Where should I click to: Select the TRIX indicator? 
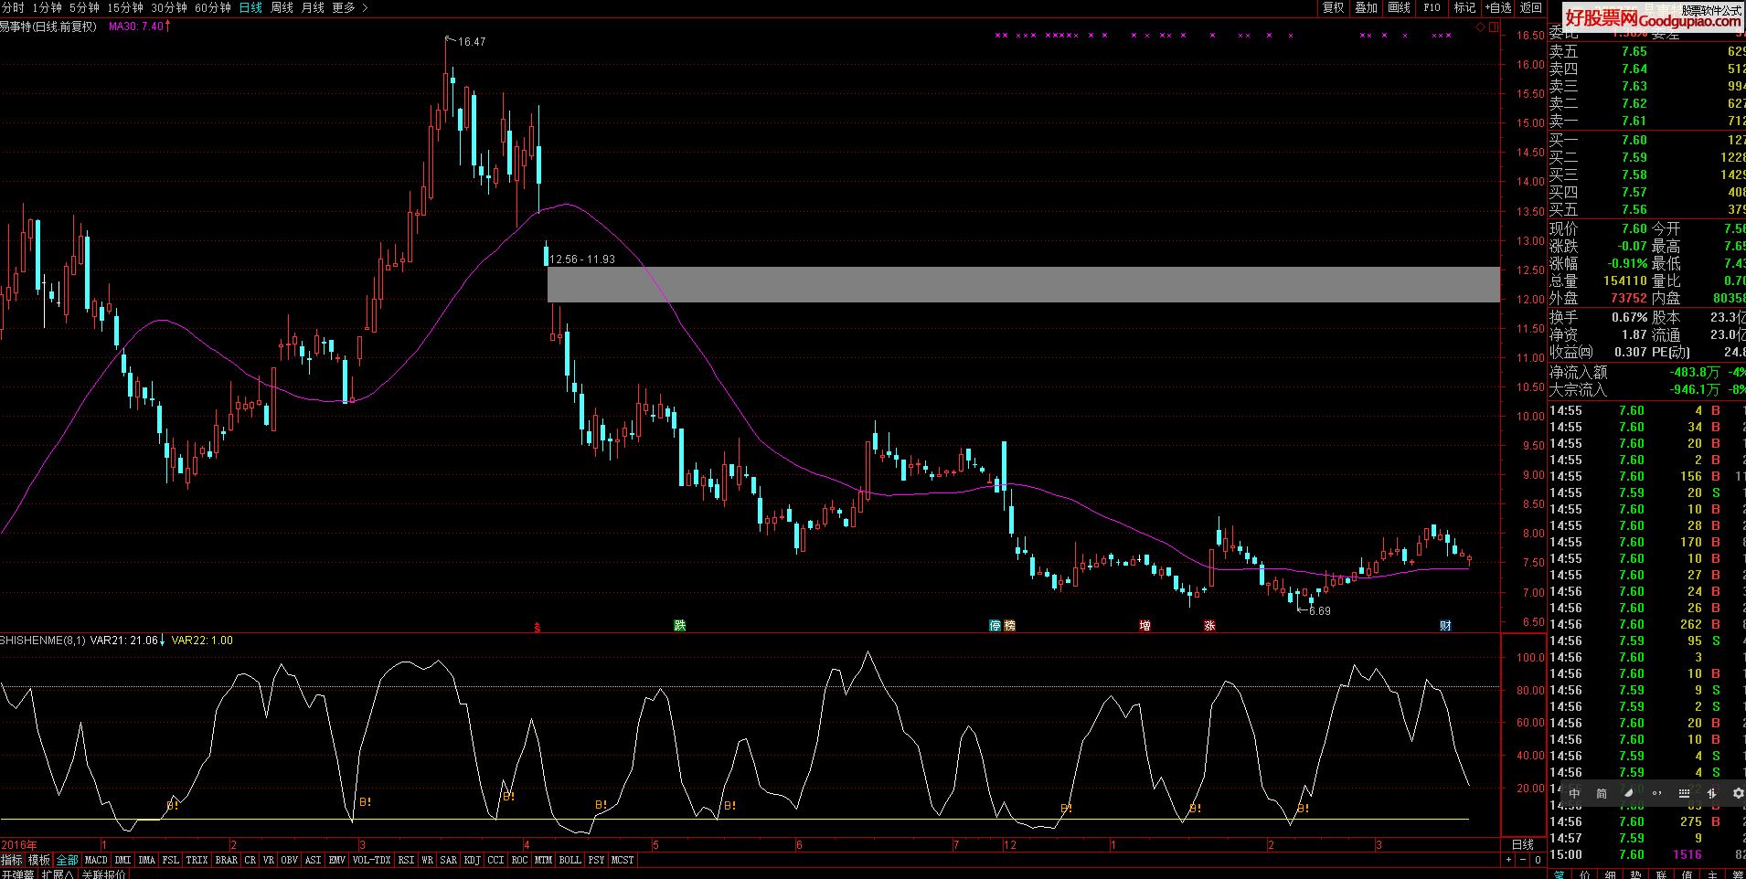click(x=197, y=860)
